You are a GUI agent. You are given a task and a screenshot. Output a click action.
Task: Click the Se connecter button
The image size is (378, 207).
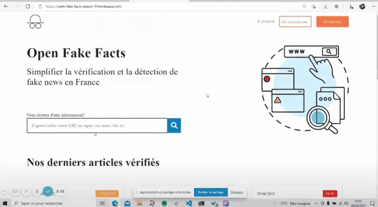pyautogui.click(x=295, y=22)
